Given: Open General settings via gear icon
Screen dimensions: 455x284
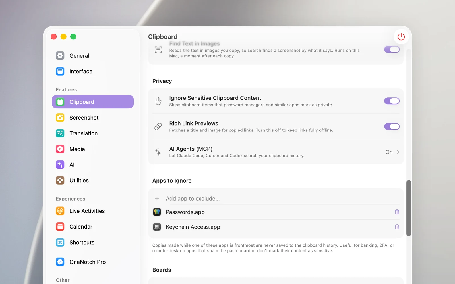Looking at the screenshot, I should click(60, 55).
